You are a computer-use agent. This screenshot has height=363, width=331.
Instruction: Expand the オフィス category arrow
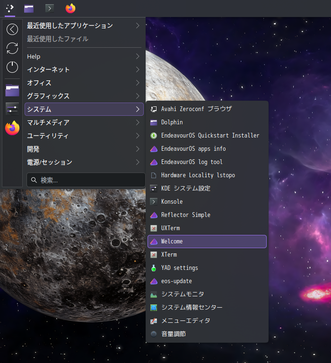pos(138,83)
